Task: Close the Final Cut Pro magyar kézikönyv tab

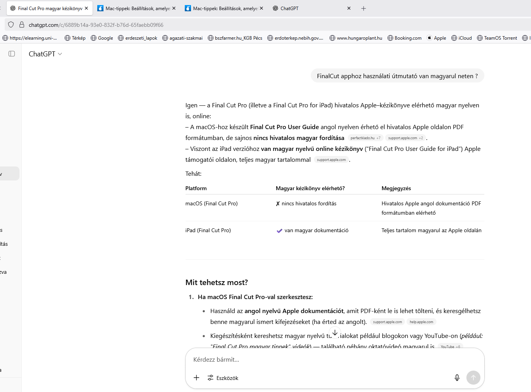Action: point(86,8)
